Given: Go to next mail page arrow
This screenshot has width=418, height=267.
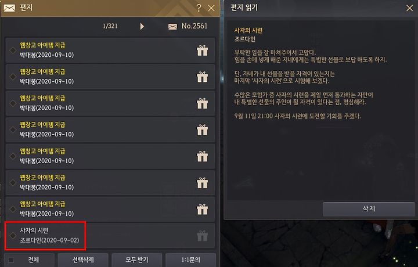Looking at the screenshot, I should coord(142,26).
